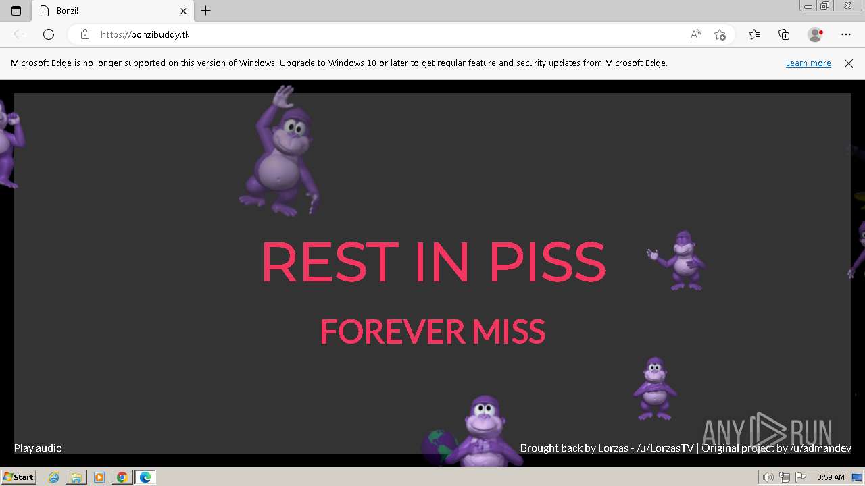Click the REST IN PISS heading
This screenshot has height=486, width=865.
point(433,262)
